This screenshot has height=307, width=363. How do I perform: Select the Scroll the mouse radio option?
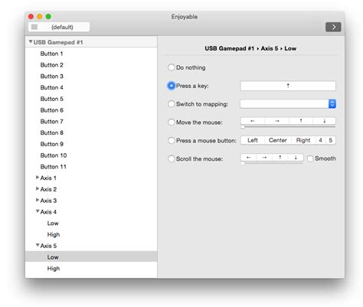pyautogui.click(x=172, y=158)
